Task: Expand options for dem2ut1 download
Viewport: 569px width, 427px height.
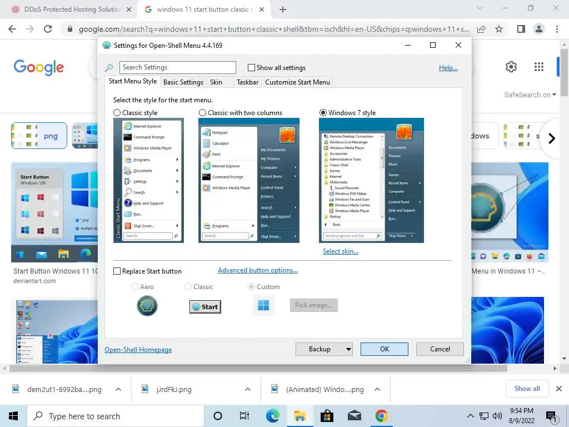Action: coord(118,389)
